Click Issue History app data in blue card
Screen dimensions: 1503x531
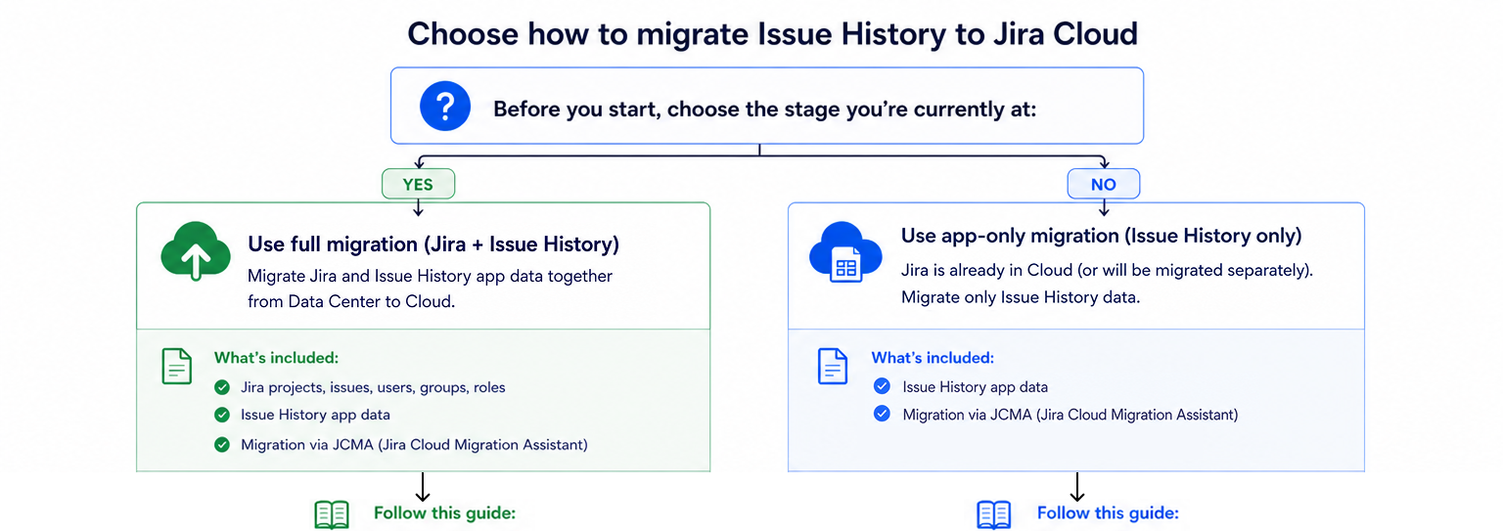click(975, 387)
